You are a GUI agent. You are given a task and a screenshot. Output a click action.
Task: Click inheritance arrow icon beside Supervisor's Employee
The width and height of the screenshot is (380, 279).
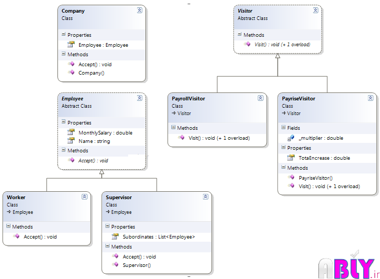click(108, 212)
